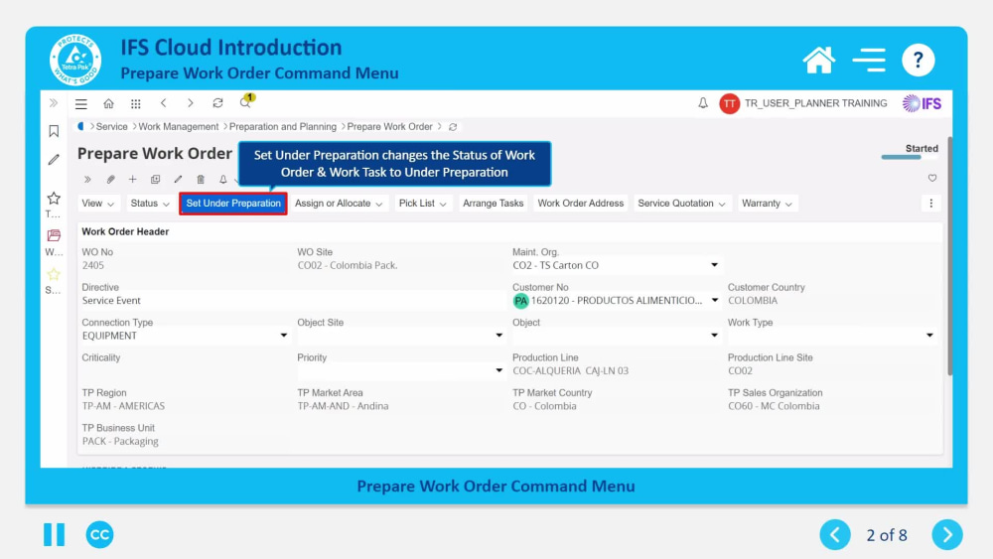Open notifications bell in top bar
This screenshot has width=993, height=559.
pos(703,103)
